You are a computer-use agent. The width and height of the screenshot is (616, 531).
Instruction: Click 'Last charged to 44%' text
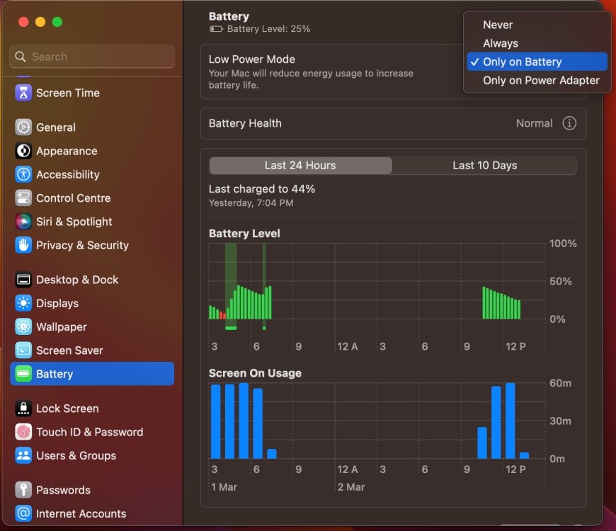(262, 189)
